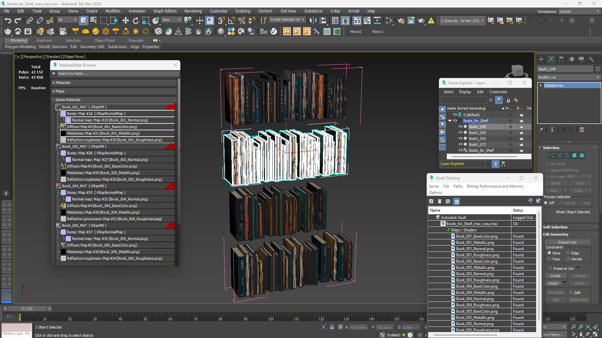
Task: Click the Scene Explorer filter funnel icon
Action: pyautogui.click(x=499, y=100)
